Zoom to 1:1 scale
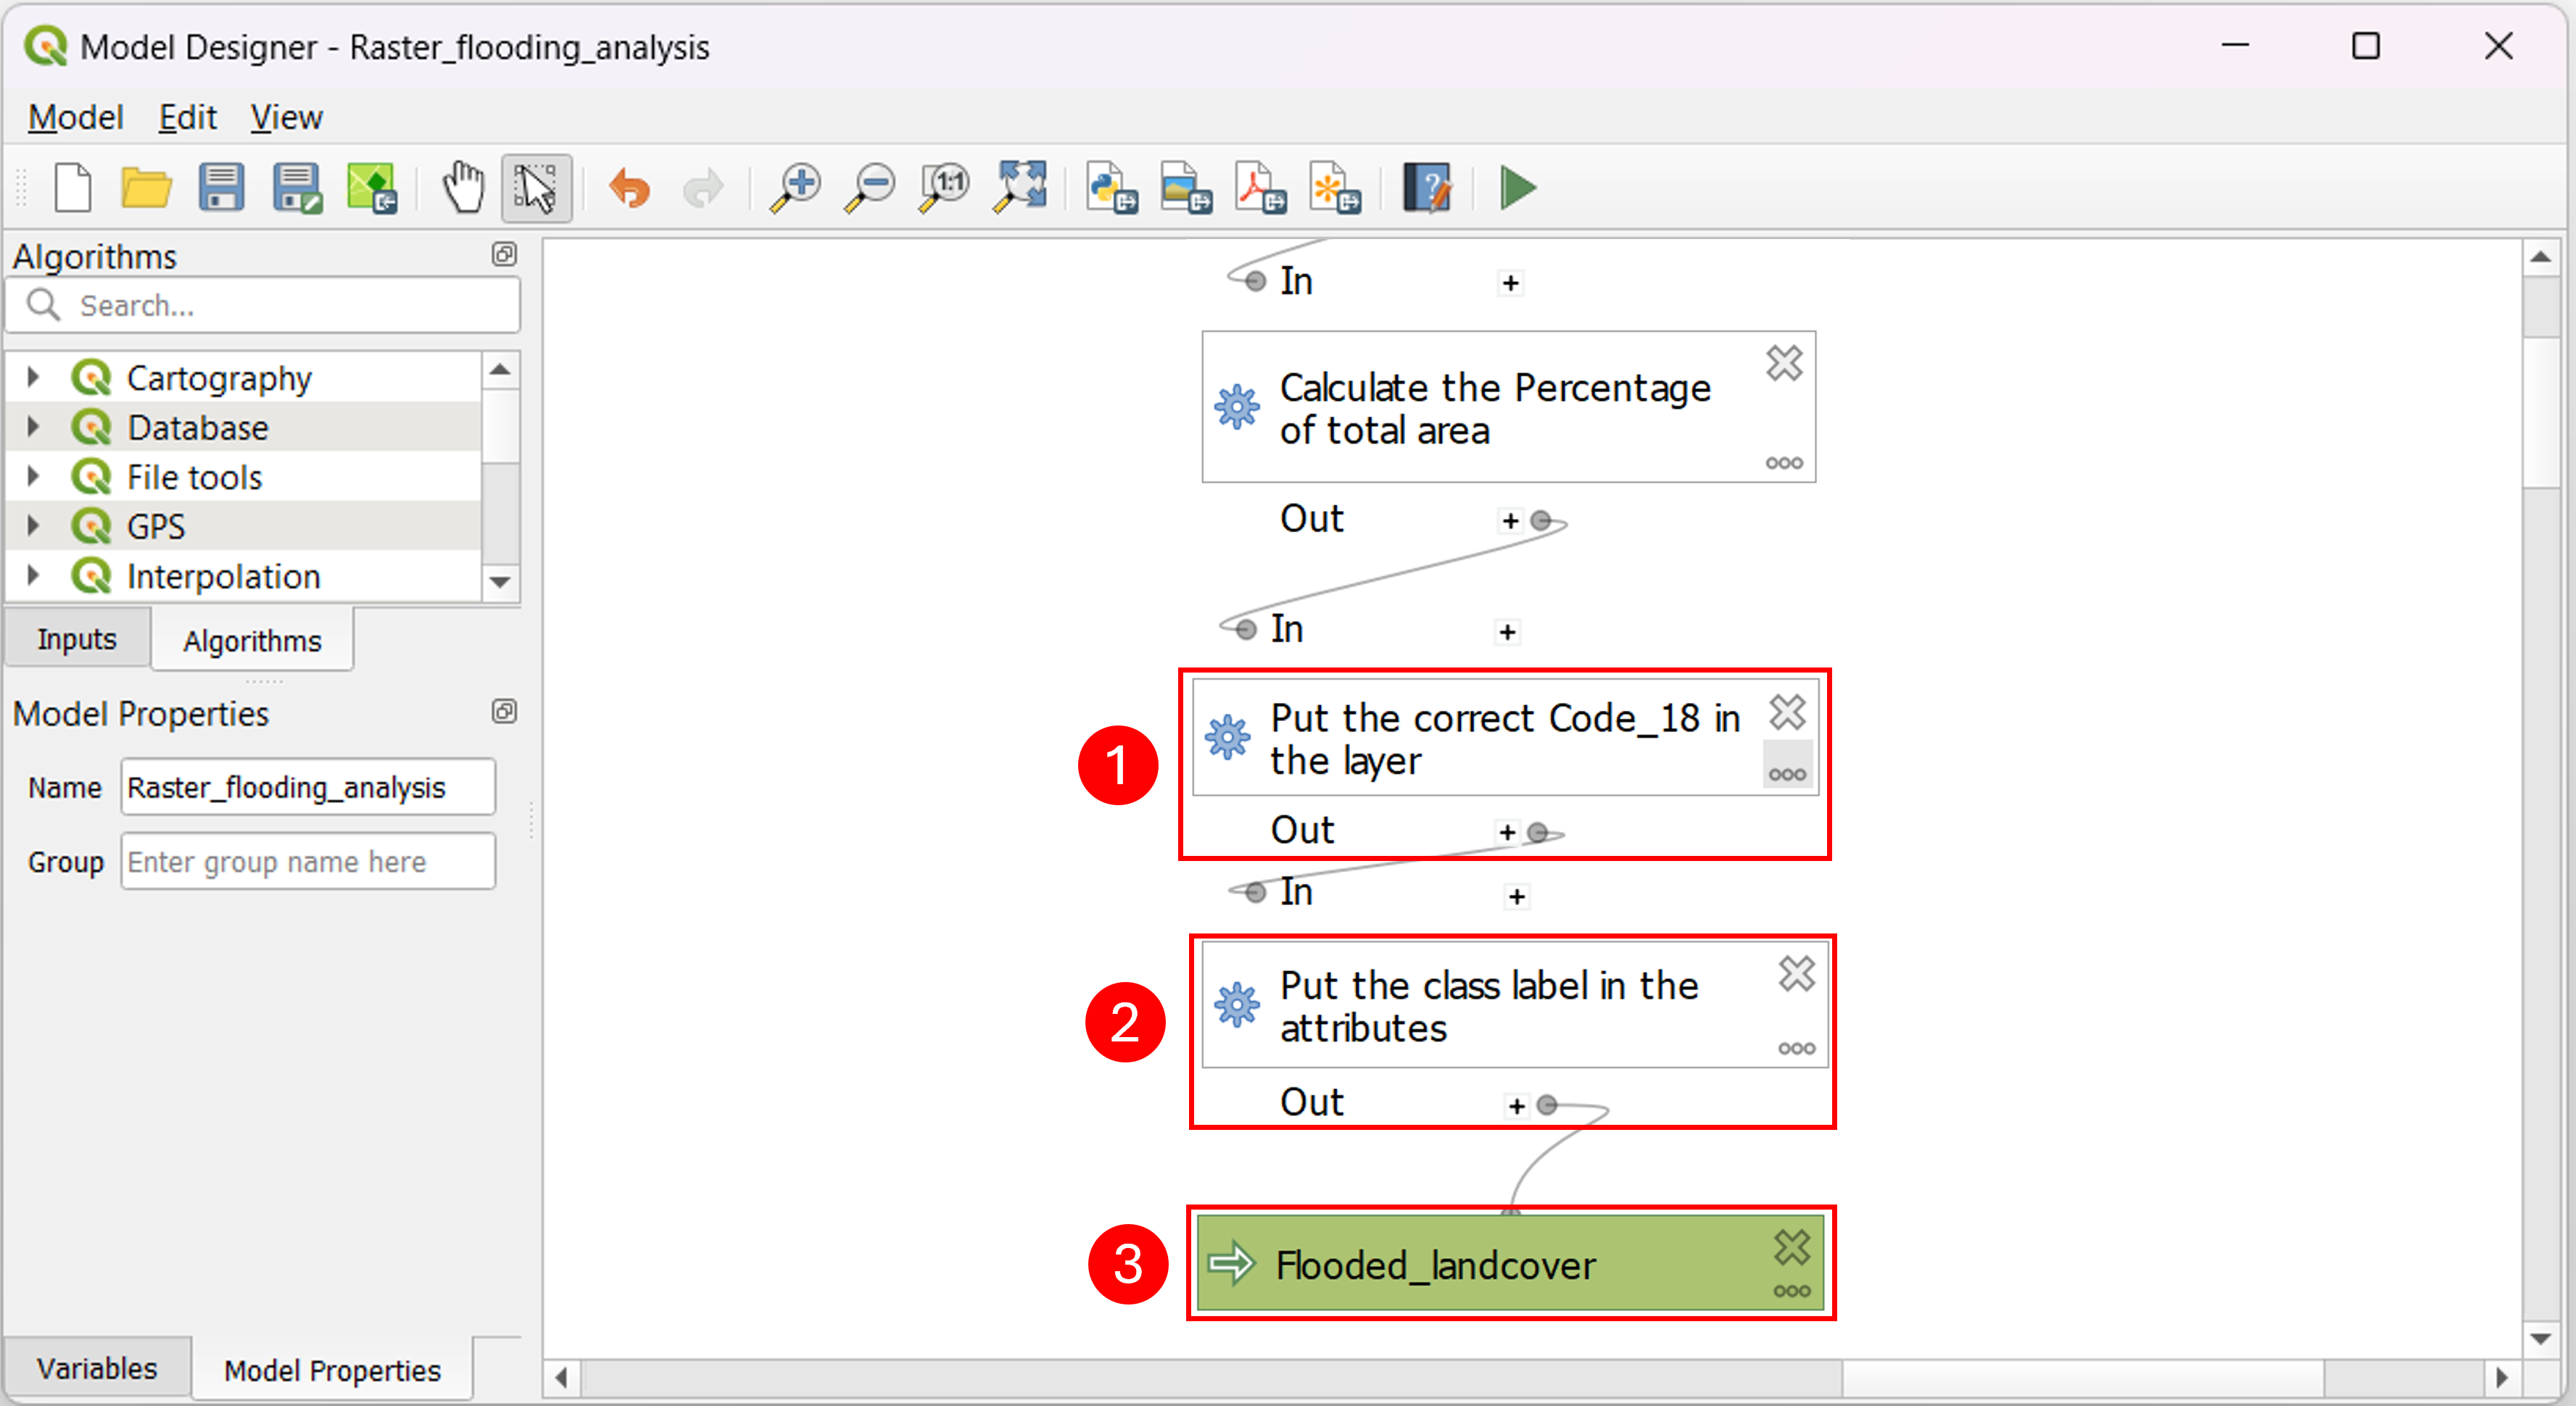 [944, 187]
